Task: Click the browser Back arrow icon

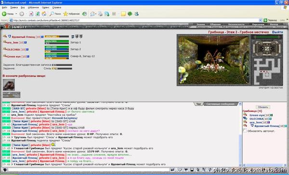Action: click(x=4, y=14)
